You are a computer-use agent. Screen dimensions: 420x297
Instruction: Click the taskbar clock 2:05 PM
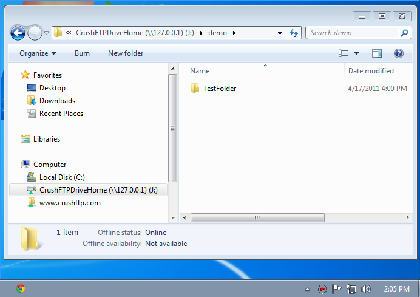point(397,289)
